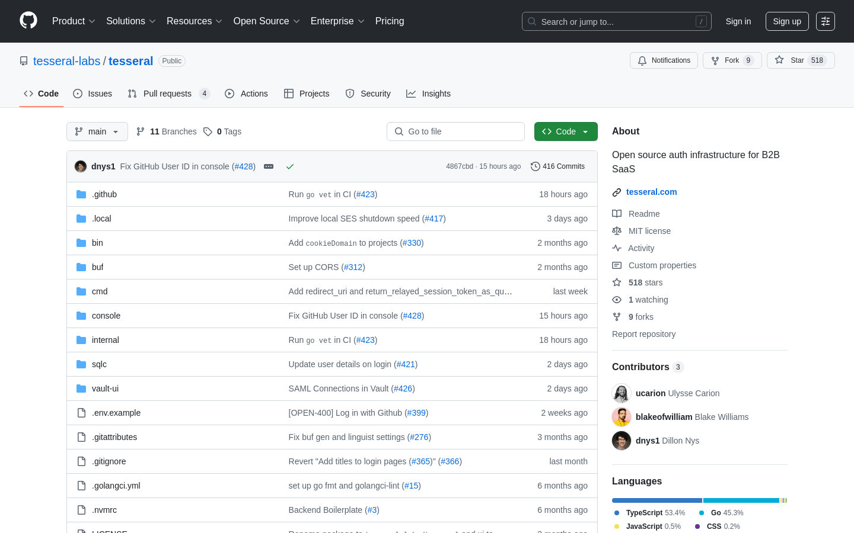Viewport: 854px width, 533px height.
Task: Click the .gitattributes file icon
Action: (x=81, y=437)
